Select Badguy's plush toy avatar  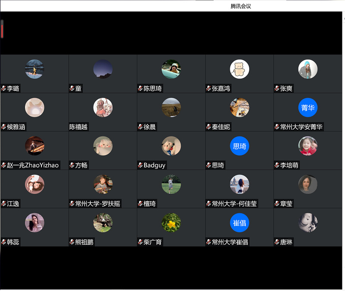(x=171, y=146)
